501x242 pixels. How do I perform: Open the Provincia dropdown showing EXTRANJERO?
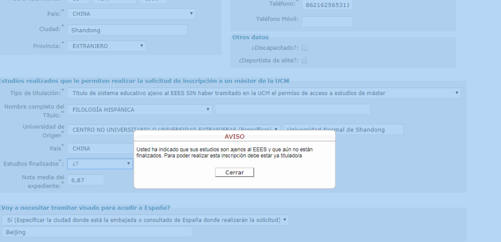[x=106, y=46]
